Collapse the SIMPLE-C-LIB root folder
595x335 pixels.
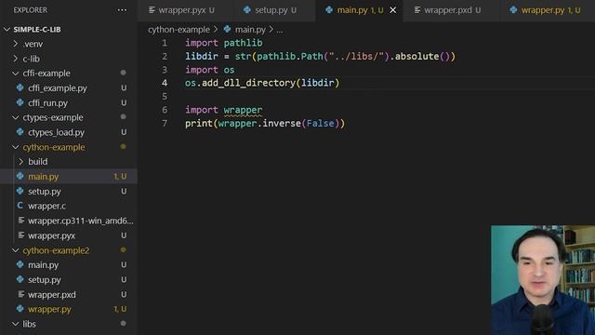[7, 29]
